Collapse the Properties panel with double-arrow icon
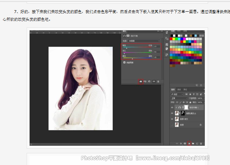This screenshot has width=230, height=165. 158,31
